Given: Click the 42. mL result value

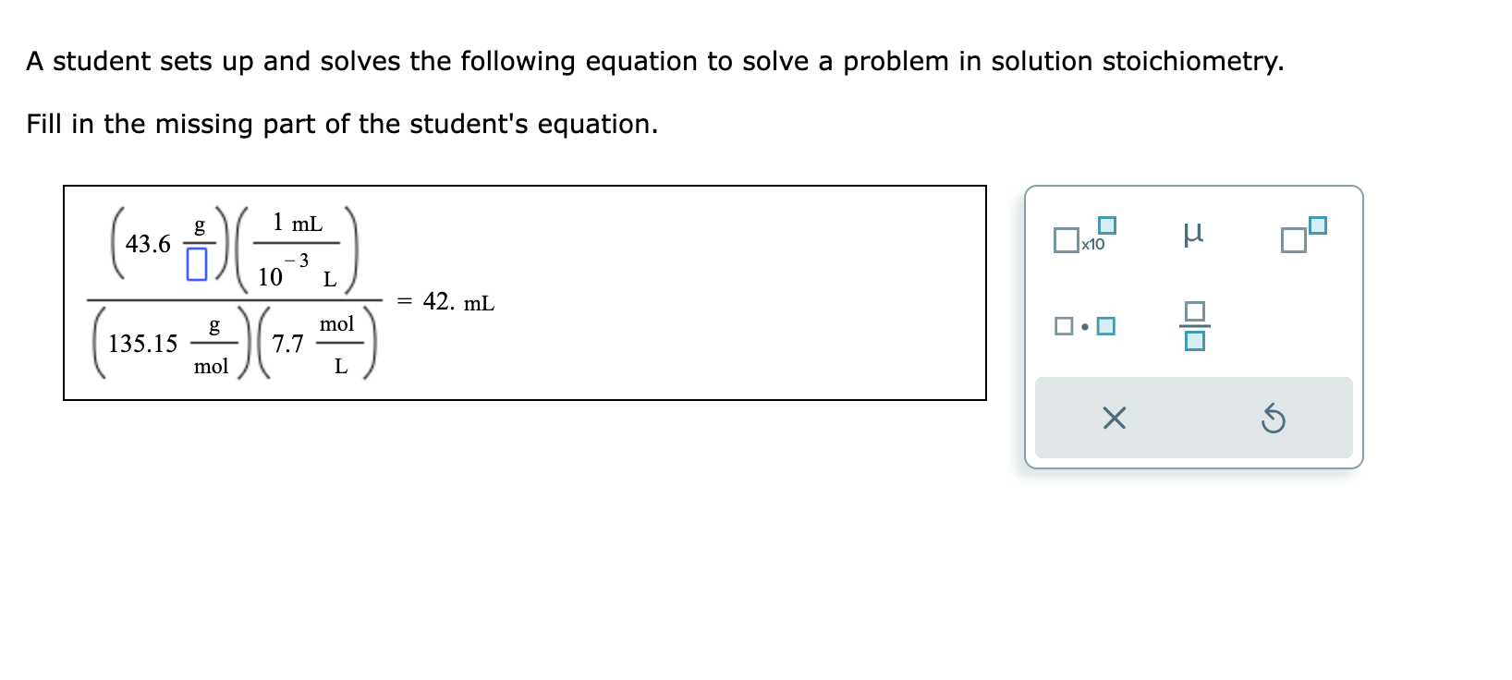Looking at the screenshot, I should click(x=457, y=300).
